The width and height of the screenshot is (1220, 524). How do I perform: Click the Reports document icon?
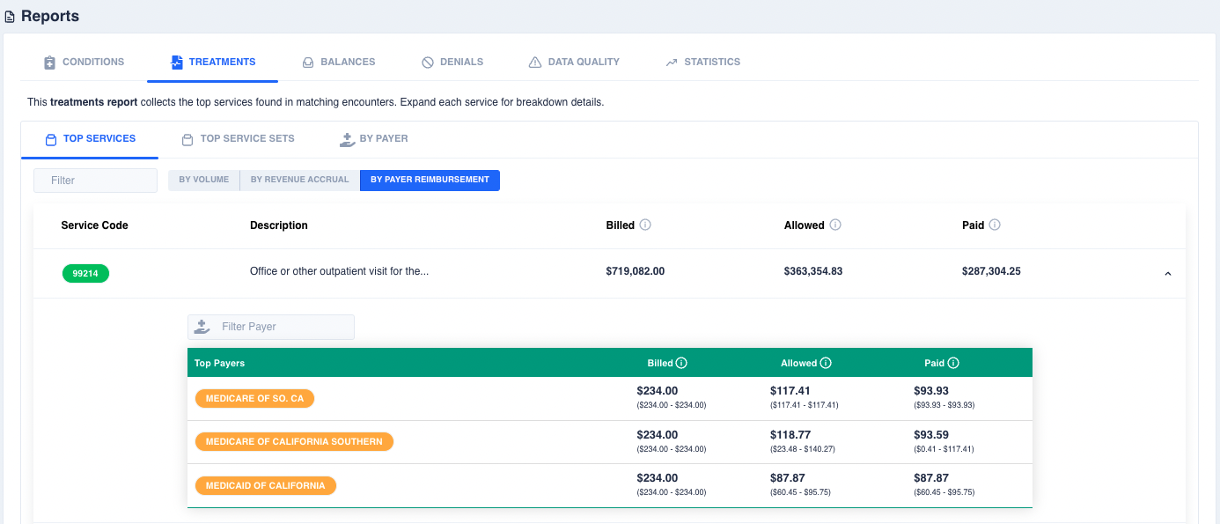click(10, 17)
